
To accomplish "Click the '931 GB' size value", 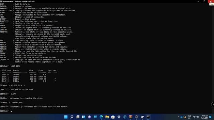I will [x=33, y=77].
